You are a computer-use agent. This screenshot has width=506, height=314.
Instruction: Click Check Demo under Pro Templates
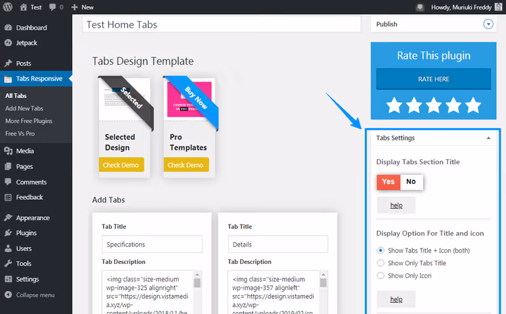point(186,165)
